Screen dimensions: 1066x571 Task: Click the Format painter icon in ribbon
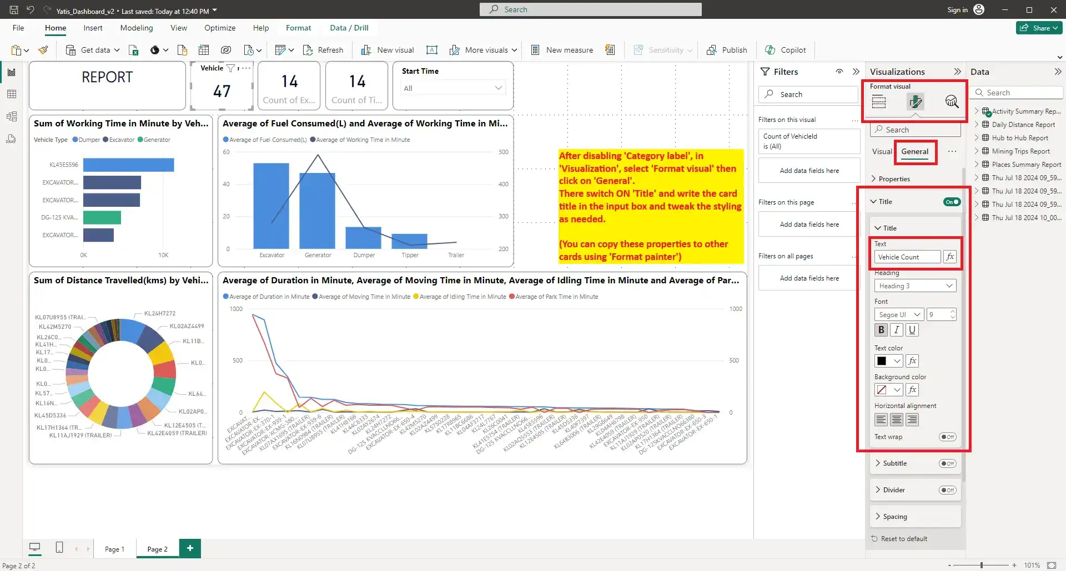(43, 50)
